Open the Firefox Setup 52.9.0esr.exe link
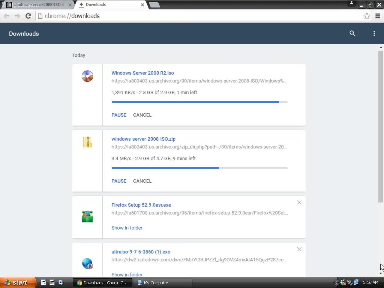 point(141,205)
